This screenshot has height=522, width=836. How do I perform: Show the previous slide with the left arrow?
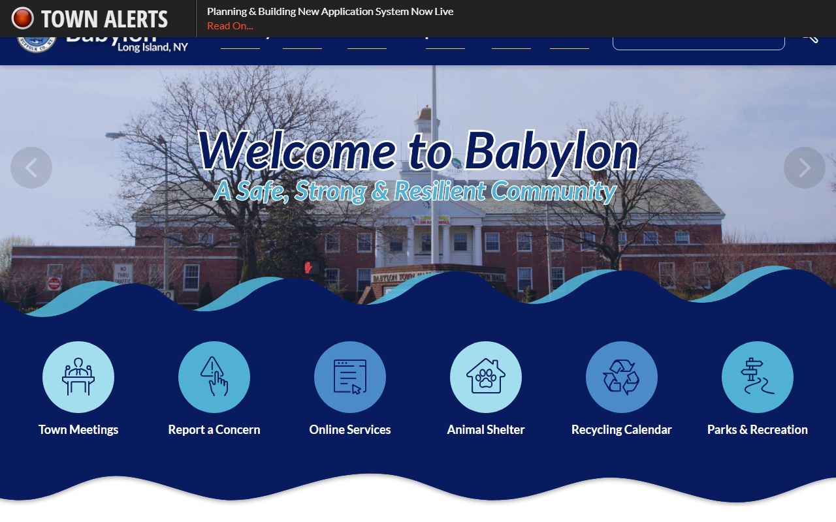tap(31, 168)
